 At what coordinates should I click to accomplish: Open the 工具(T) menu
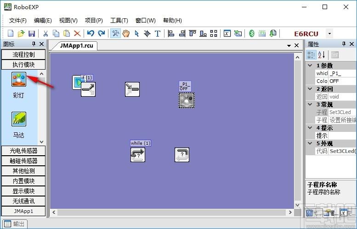pyautogui.click(x=119, y=21)
